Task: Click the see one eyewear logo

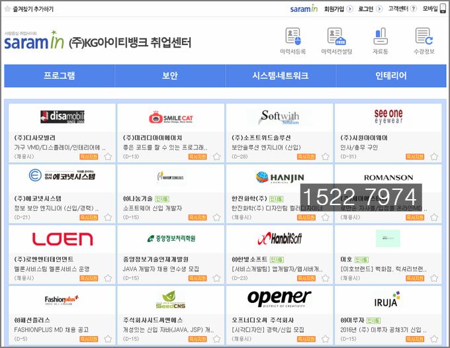Action: [x=388, y=116]
